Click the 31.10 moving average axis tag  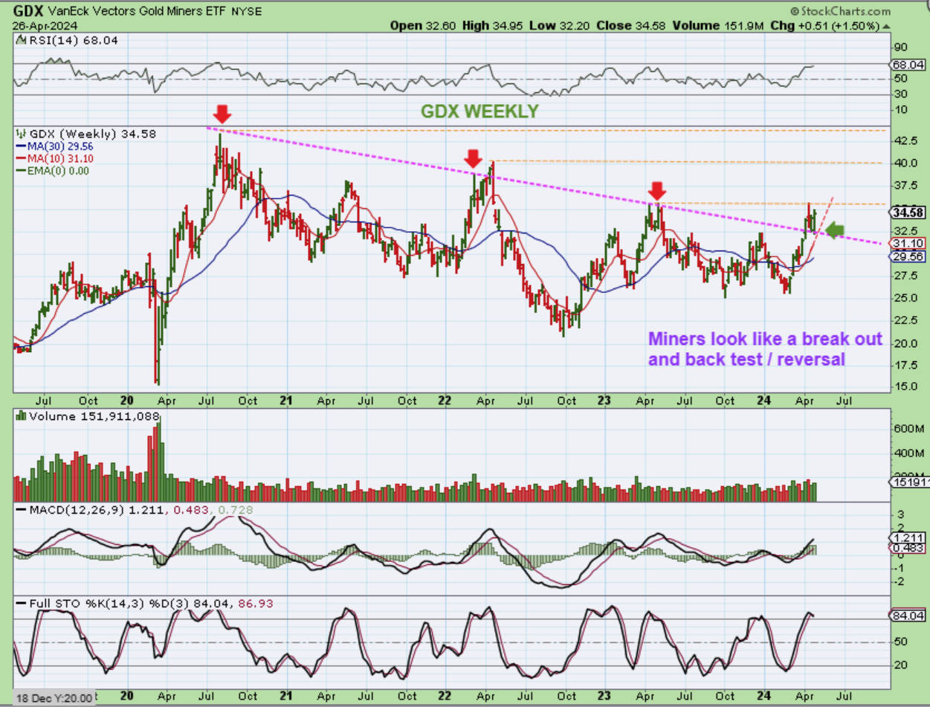(907, 243)
